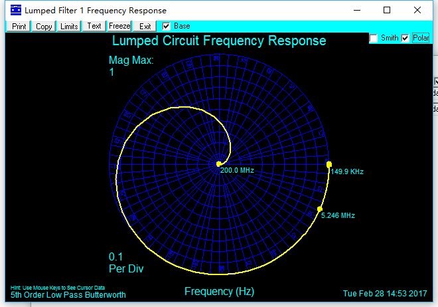This screenshot has width=438, height=307.
Task: Maximize the Lumped Filter 1 window
Action: click(x=387, y=11)
